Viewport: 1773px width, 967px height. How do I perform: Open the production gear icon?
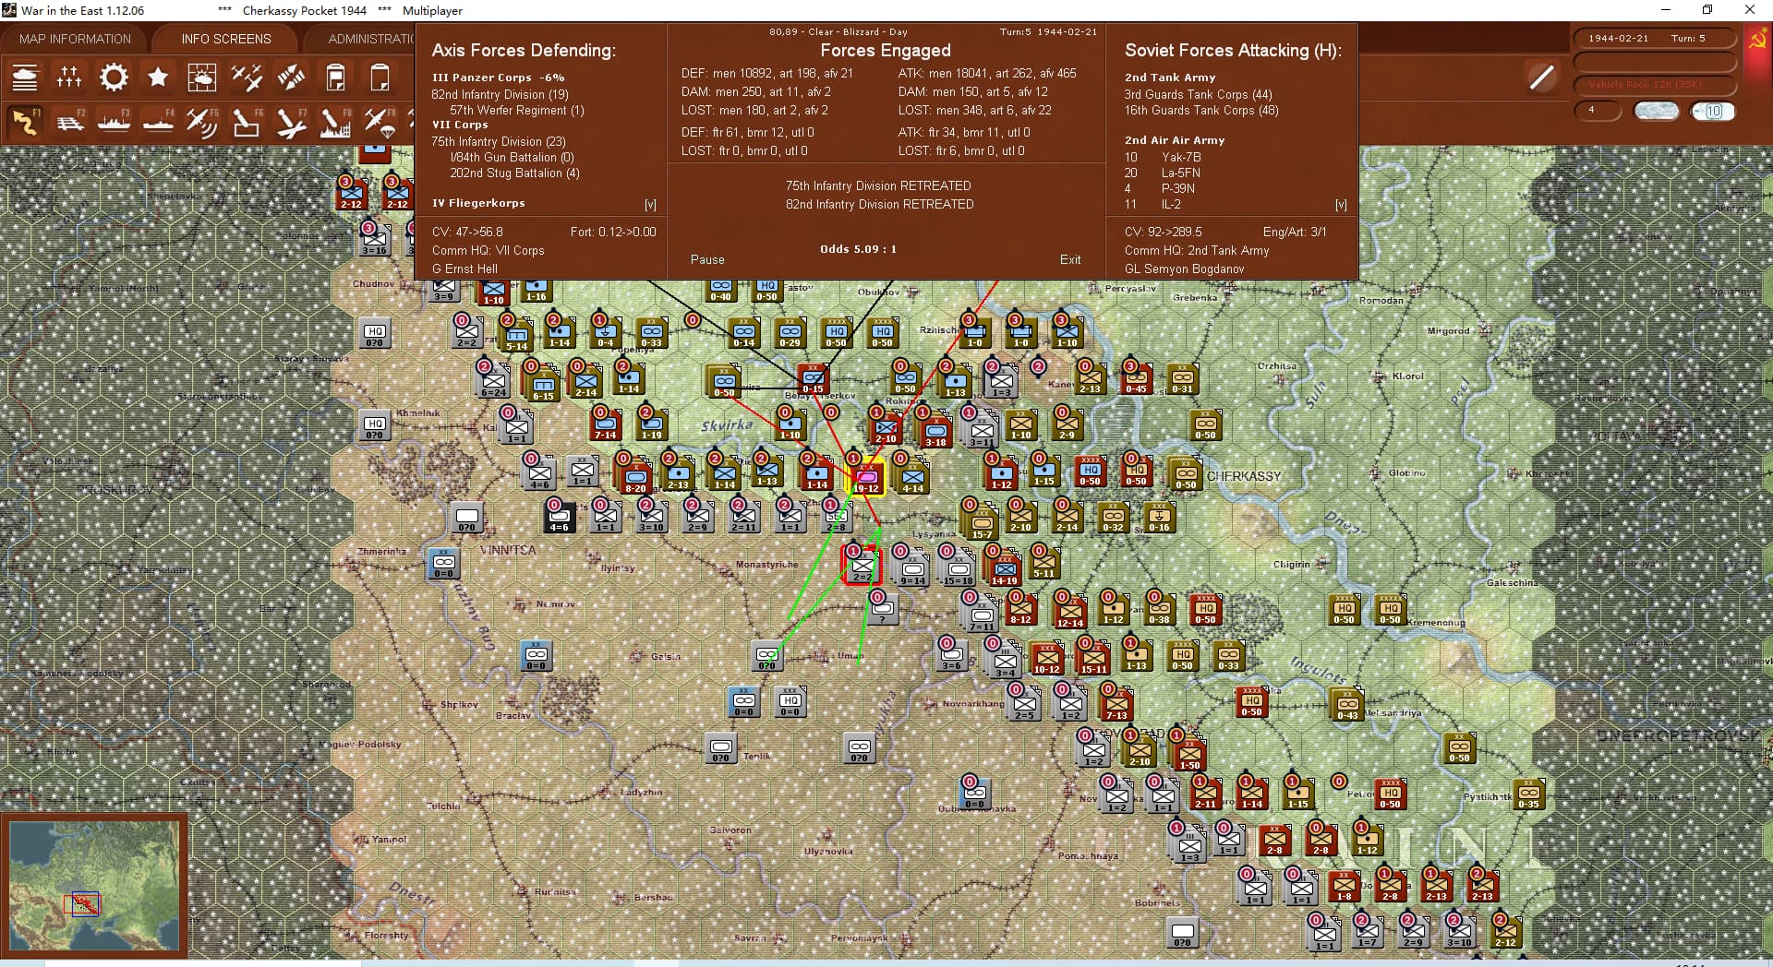click(x=114, y=78)
